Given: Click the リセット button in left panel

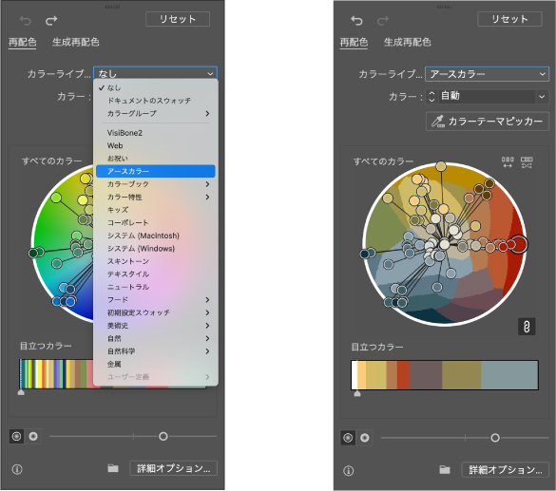Looking at the screenshot, I should [x=178, y=19].
